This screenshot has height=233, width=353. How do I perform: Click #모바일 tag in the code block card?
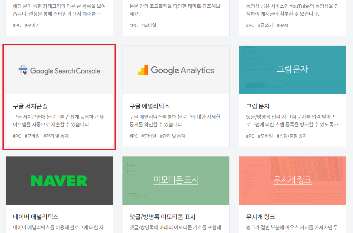(x=149, y=25)
